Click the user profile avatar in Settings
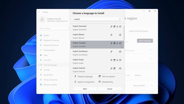 coord(42,20)
